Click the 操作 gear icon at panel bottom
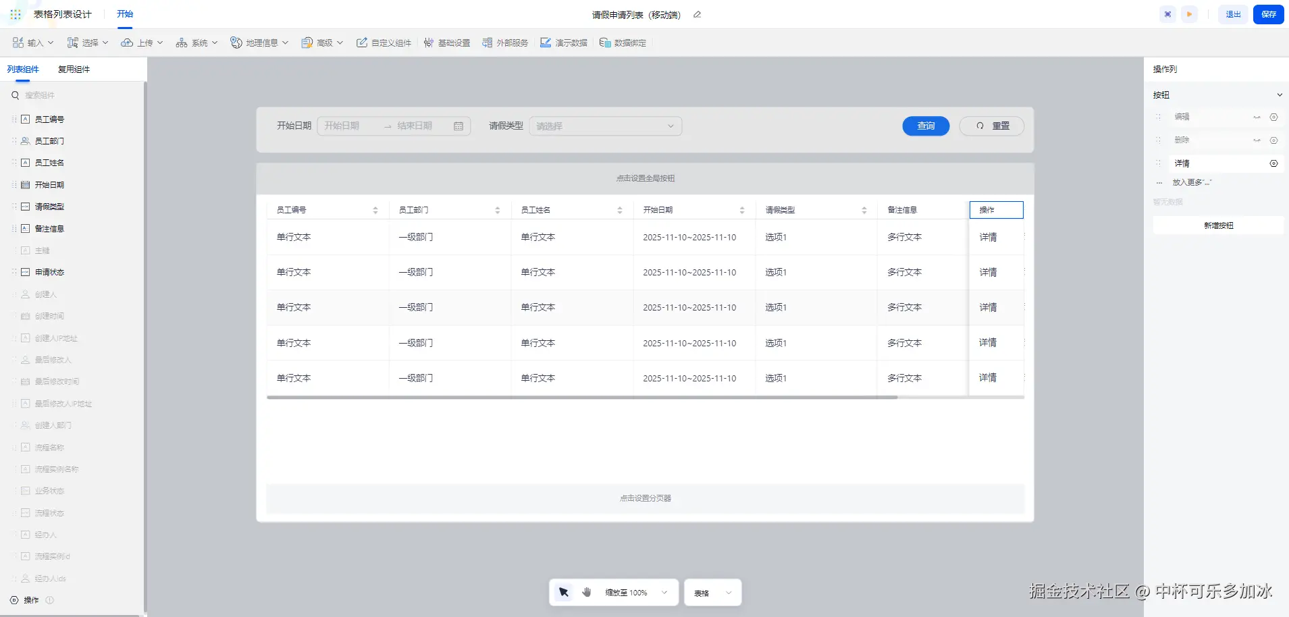Image resolution: width=1289 pixels, height=617 pixels. pos(14,599)
